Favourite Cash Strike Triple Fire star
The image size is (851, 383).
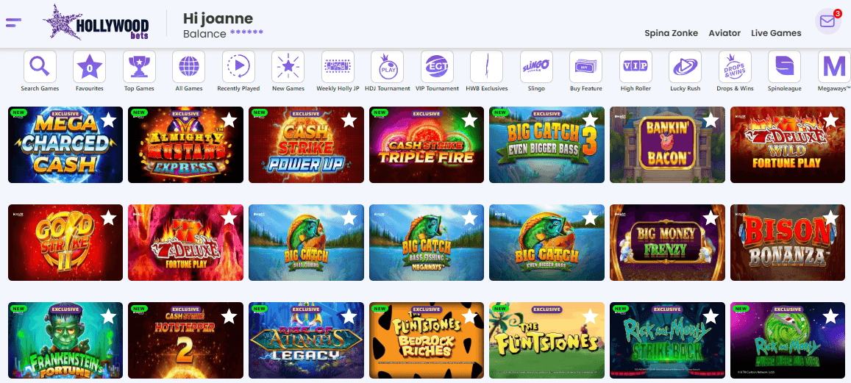[469, 121]
